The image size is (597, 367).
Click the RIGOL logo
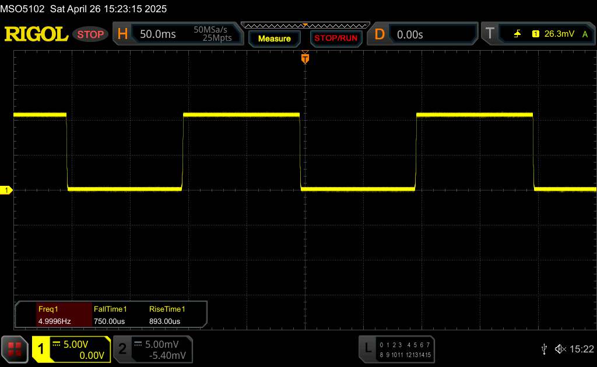coord(36,34)
